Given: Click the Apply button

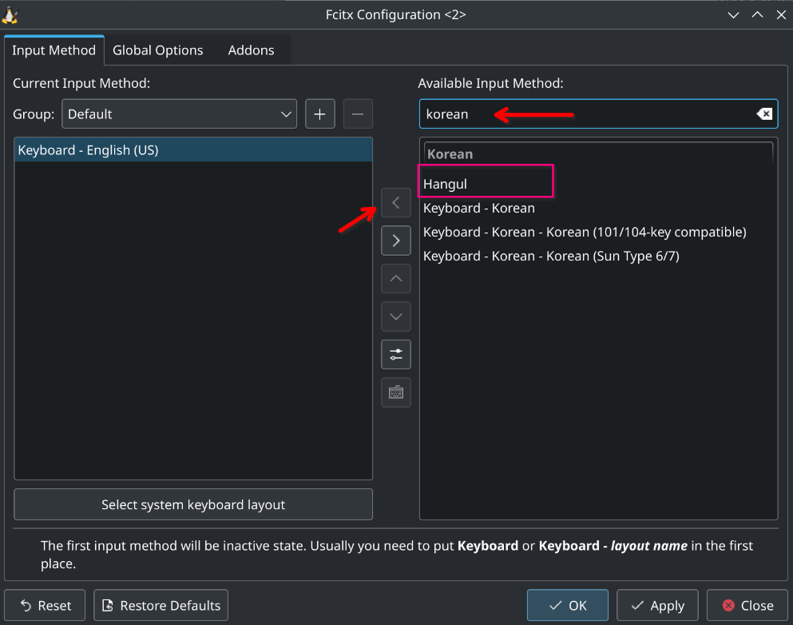Looking at the screenshot, I should pyautogui.click(x=657, y=605).
